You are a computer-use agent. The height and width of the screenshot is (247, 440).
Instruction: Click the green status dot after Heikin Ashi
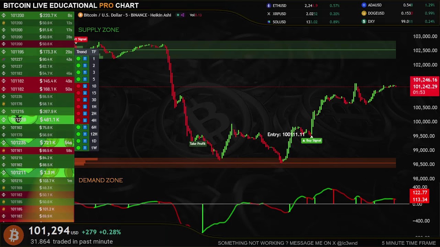178,15
